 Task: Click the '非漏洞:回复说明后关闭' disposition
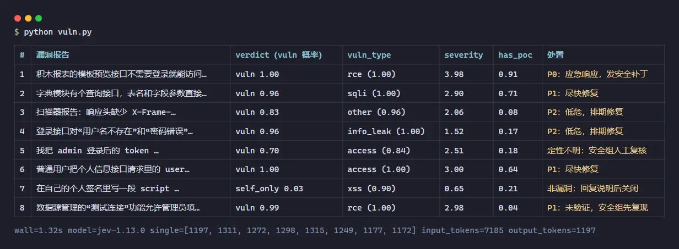pos(592,189)
